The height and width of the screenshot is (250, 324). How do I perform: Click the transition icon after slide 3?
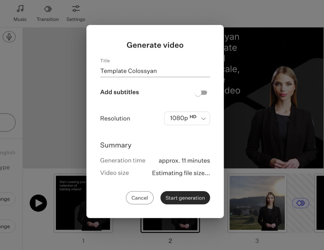(x=300, y=203)
